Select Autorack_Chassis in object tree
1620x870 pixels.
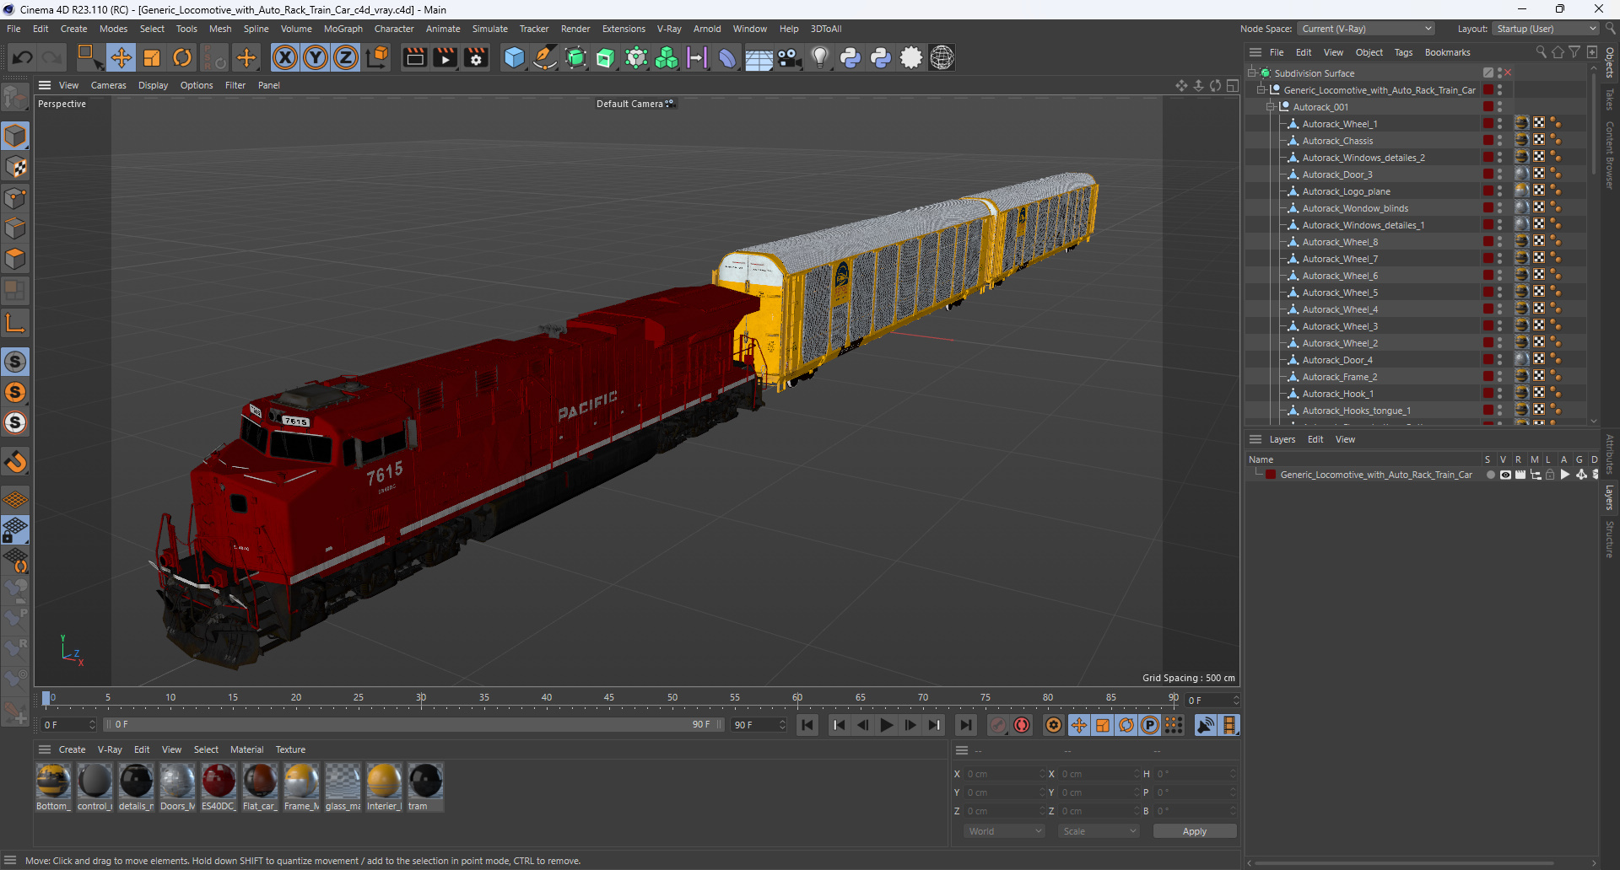[x=1337, y=141]
